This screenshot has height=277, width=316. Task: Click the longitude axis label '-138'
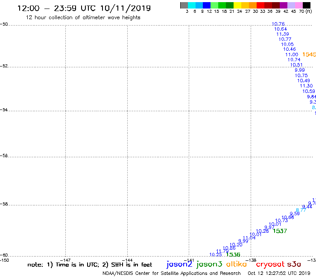click(x=251, y=260)
